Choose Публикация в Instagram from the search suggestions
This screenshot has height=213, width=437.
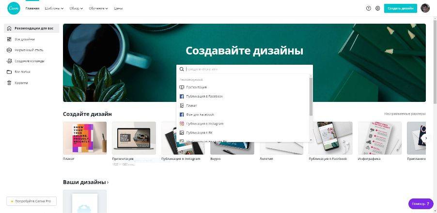pos(244,124)
